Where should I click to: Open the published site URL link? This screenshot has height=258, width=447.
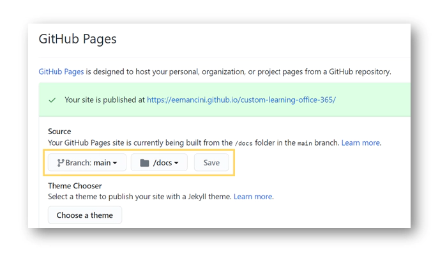click(x=241, y=100)
